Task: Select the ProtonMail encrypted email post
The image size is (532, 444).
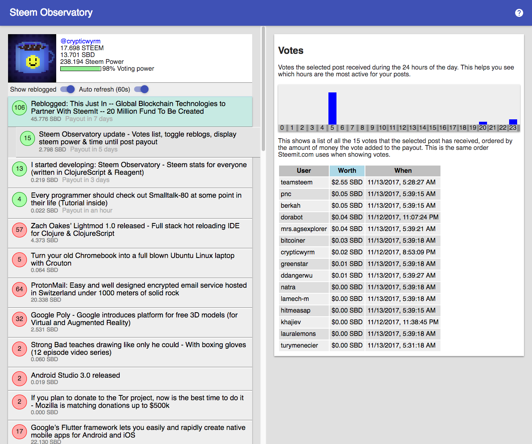Action: (130, 293)
